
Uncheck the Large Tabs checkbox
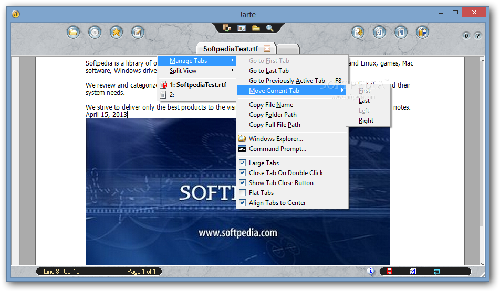(242, 163)
